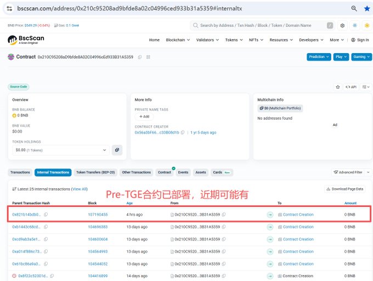Click the Amount column header

point(351,203)
